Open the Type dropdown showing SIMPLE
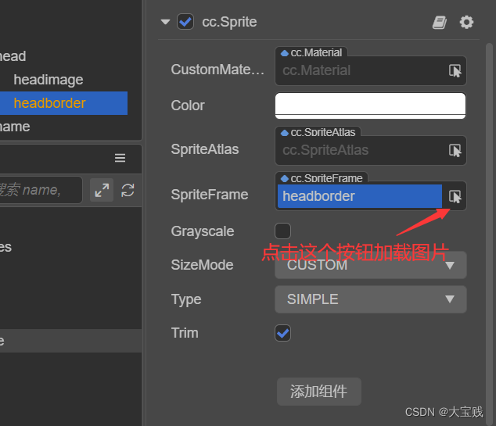 pyautogui.click(x=370, y=299)
